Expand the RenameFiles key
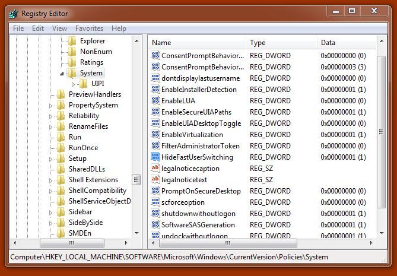This screenshot has height=276, width=397. (x=50, y=127)
